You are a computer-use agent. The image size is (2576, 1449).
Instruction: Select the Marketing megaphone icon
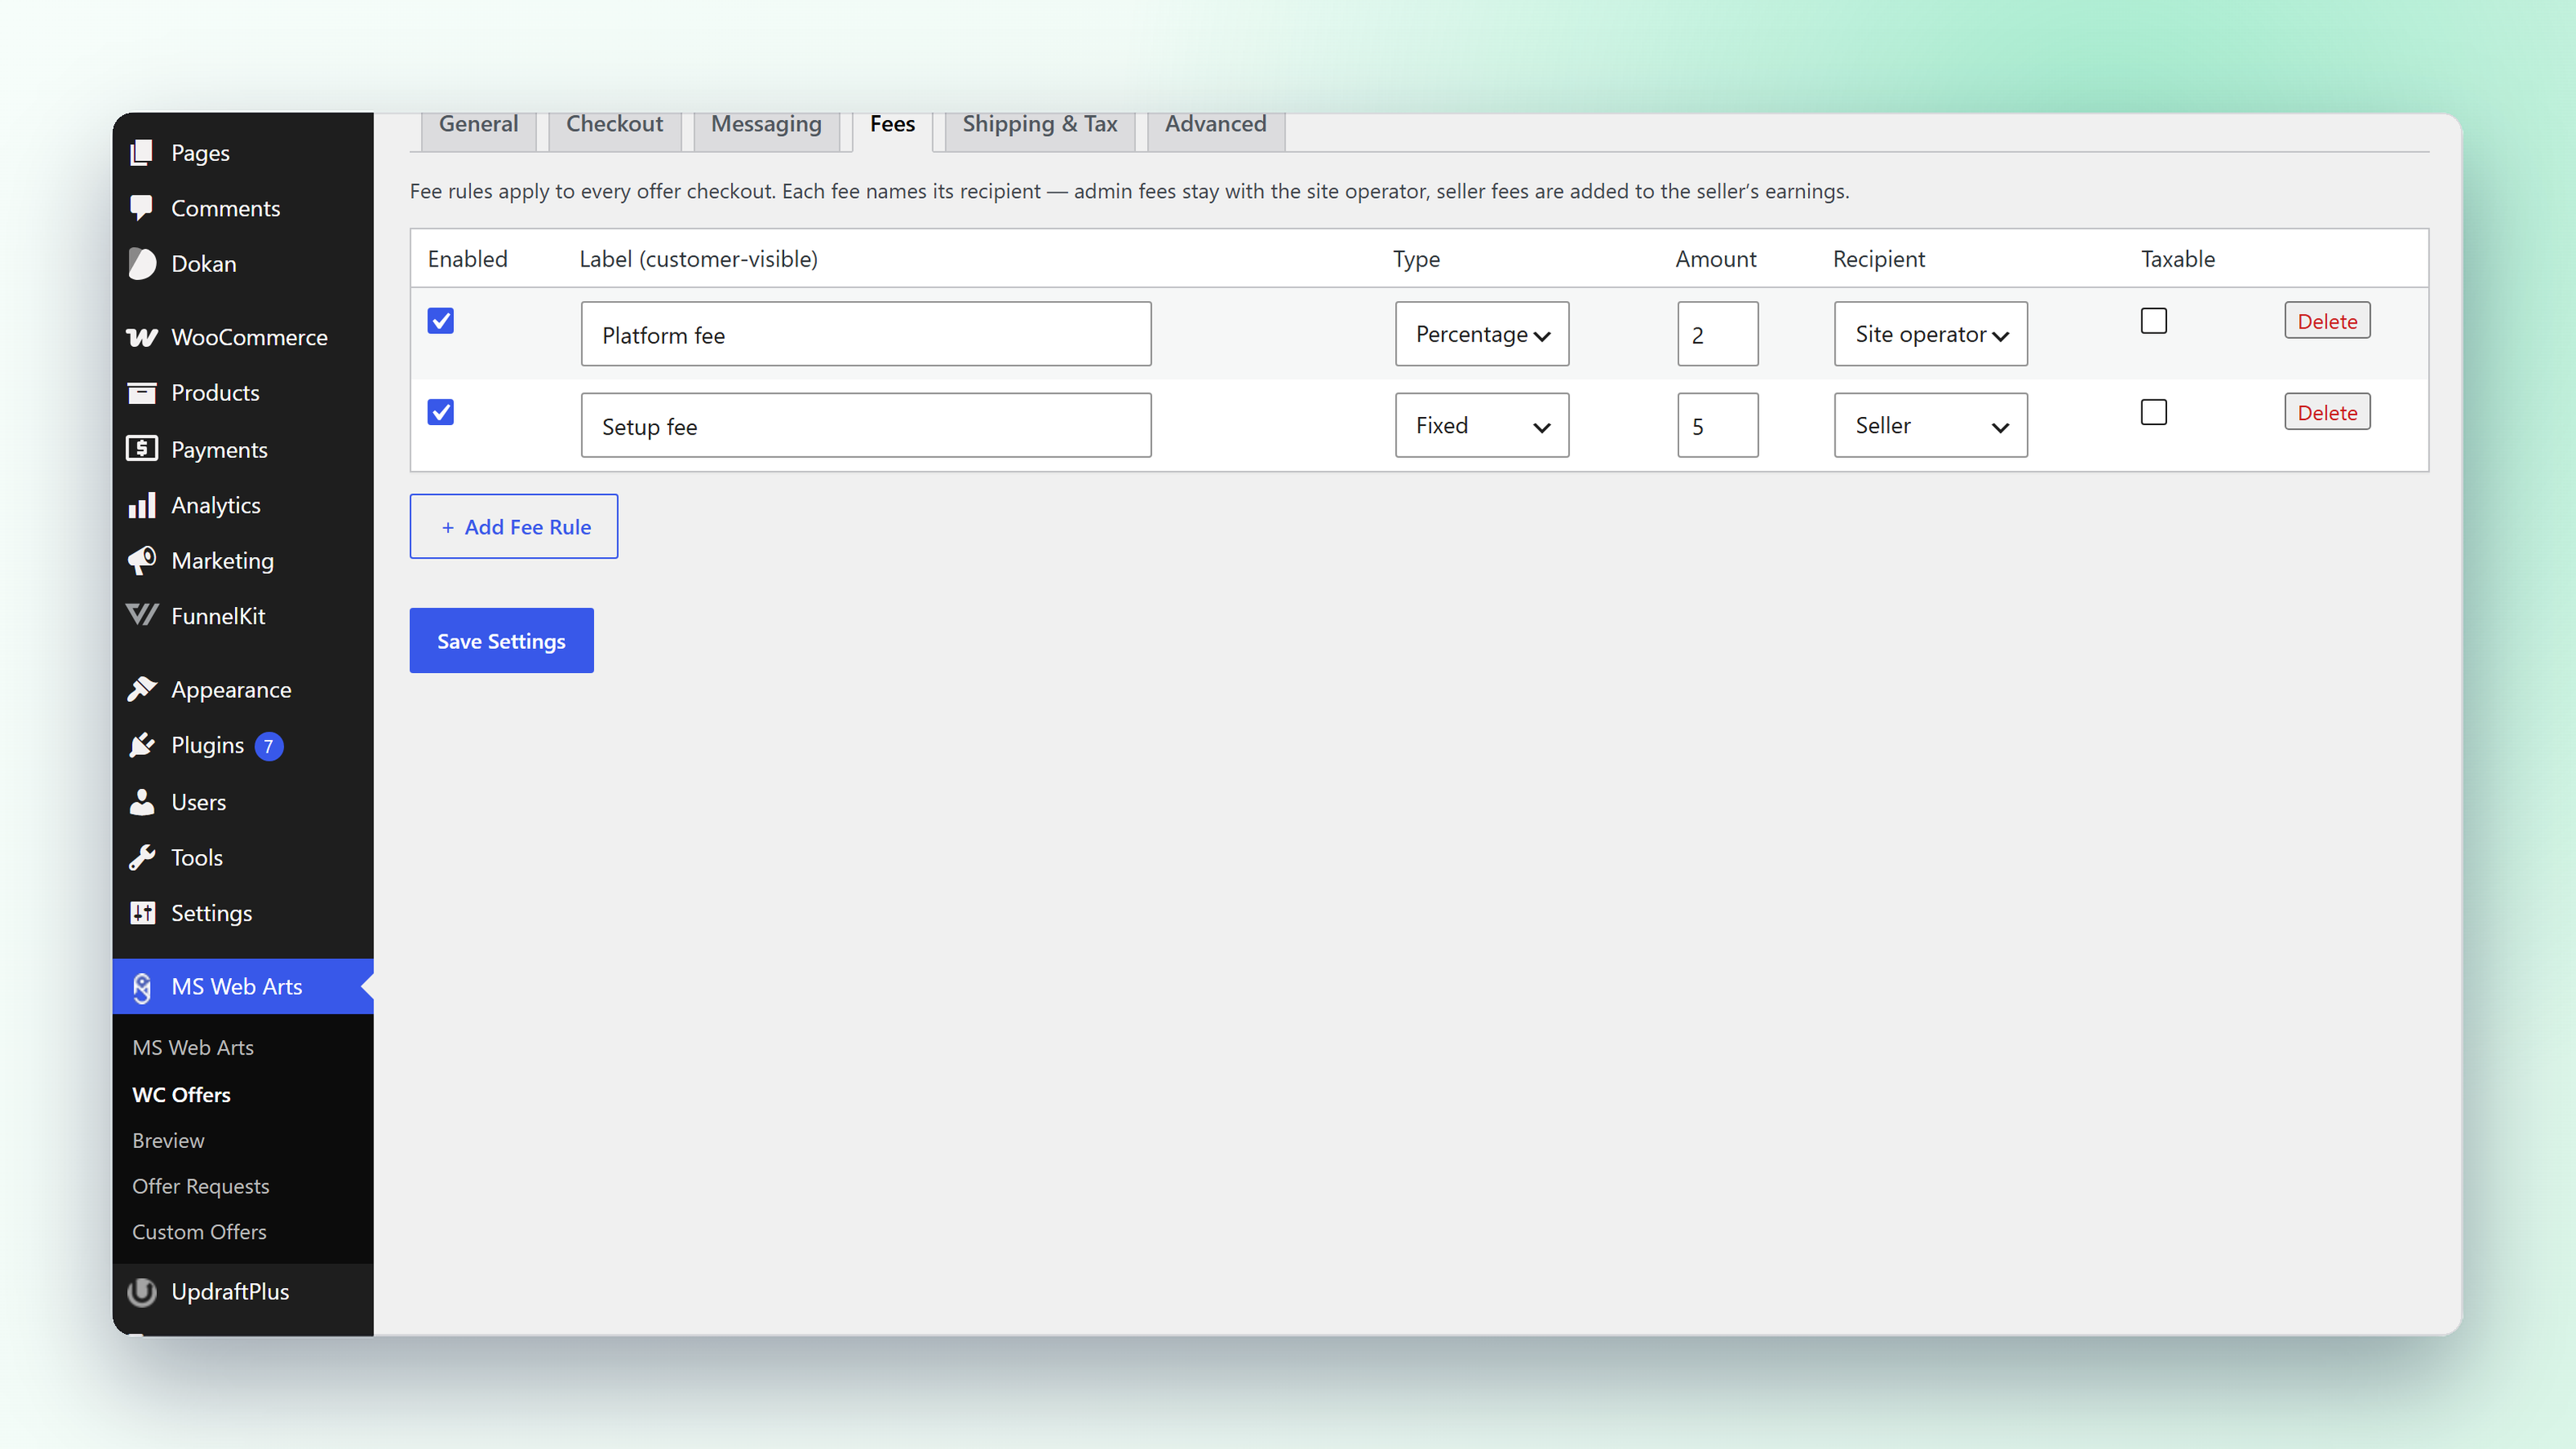click(x=142, y=560)
